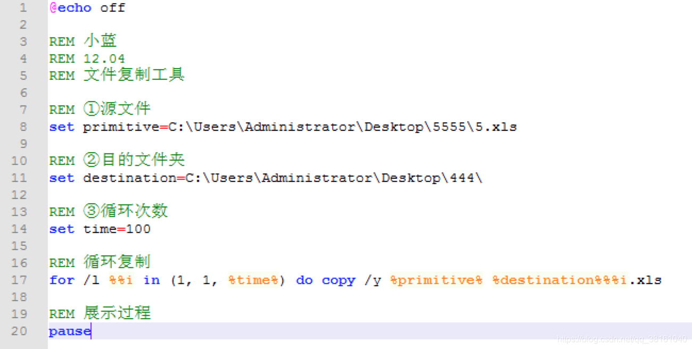Click line number 14 in the gutter
The image size is (692, 349).
click(x=19, y=229)
